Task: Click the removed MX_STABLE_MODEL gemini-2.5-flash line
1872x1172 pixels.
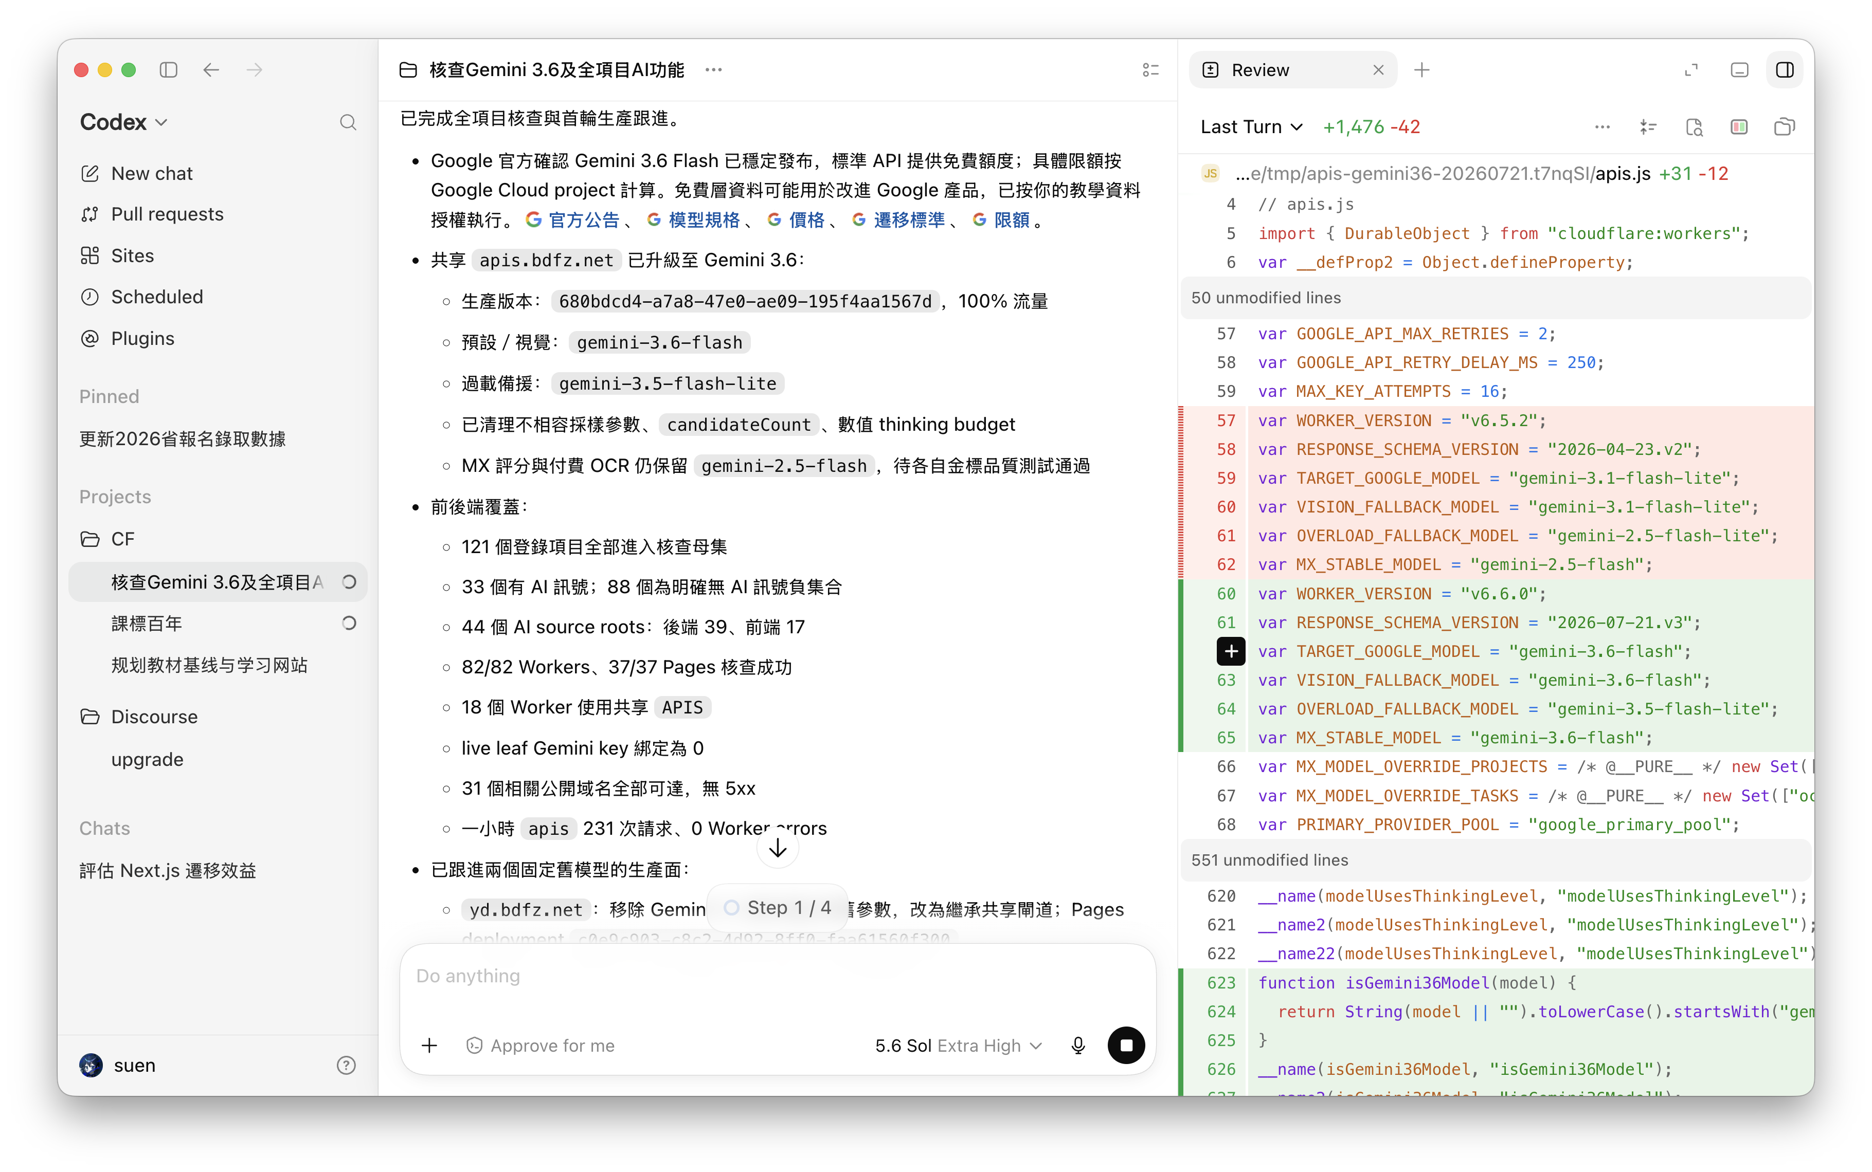Action: pos(1496,565)
